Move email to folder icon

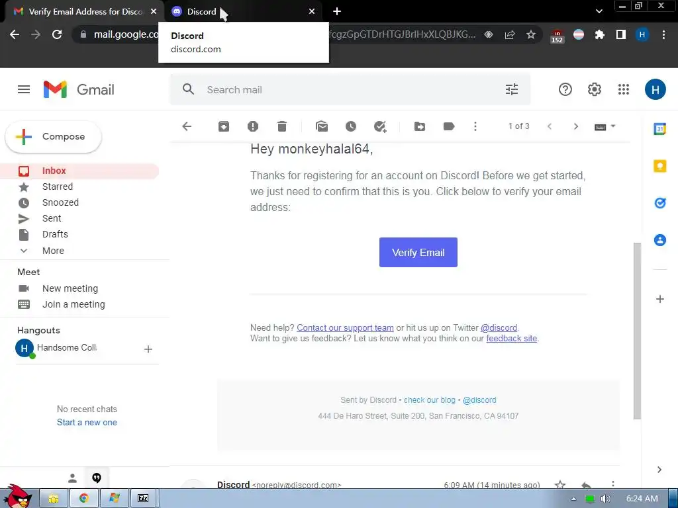[419, 126]
